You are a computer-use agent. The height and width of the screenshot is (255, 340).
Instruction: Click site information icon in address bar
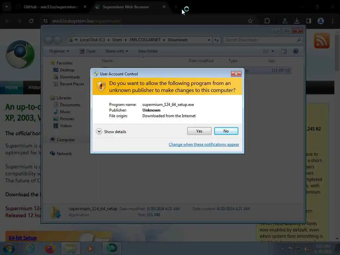[45, 21]
